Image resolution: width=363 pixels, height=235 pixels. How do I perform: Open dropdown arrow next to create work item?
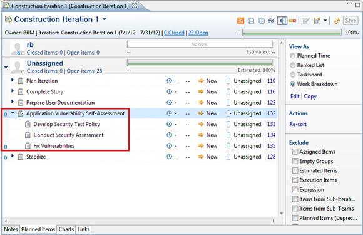click(x=325, y=21)
